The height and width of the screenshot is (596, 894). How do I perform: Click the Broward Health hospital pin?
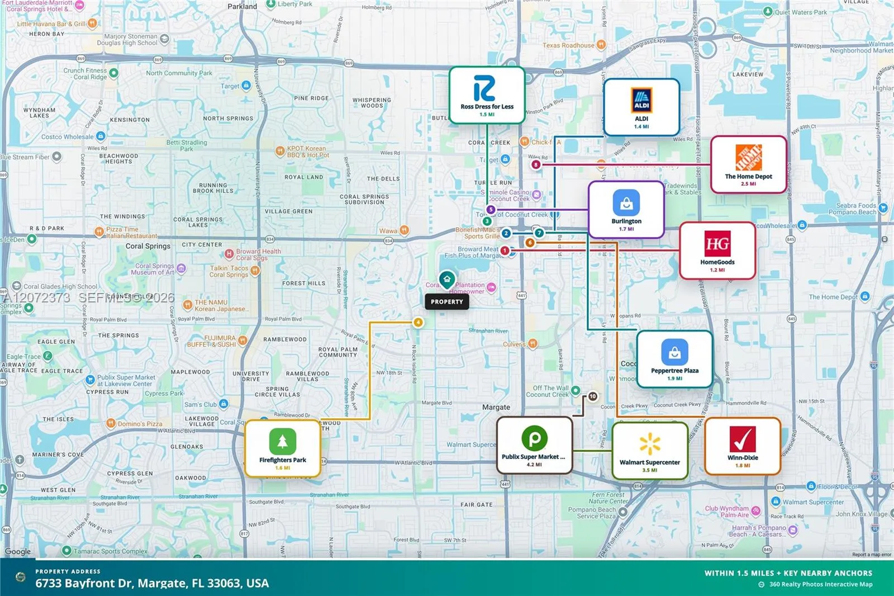coord(229,254)
